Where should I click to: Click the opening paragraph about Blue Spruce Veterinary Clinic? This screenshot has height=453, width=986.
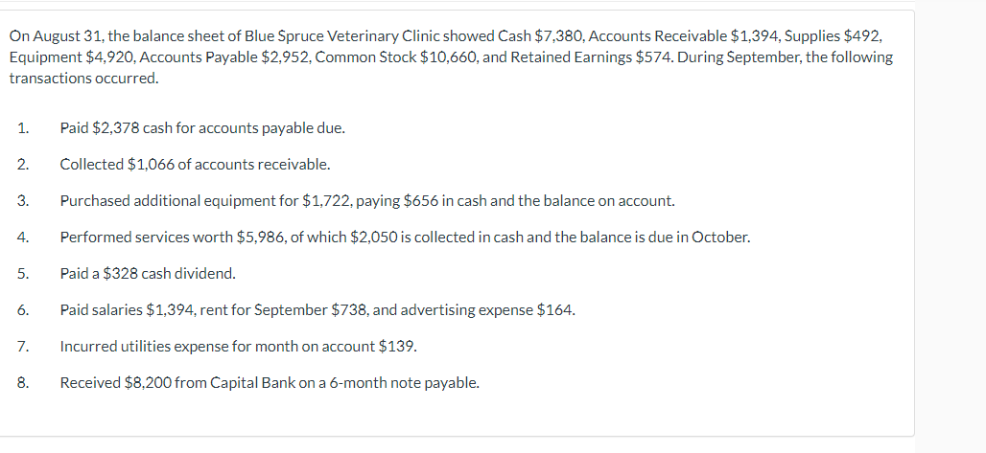[451, 57]
